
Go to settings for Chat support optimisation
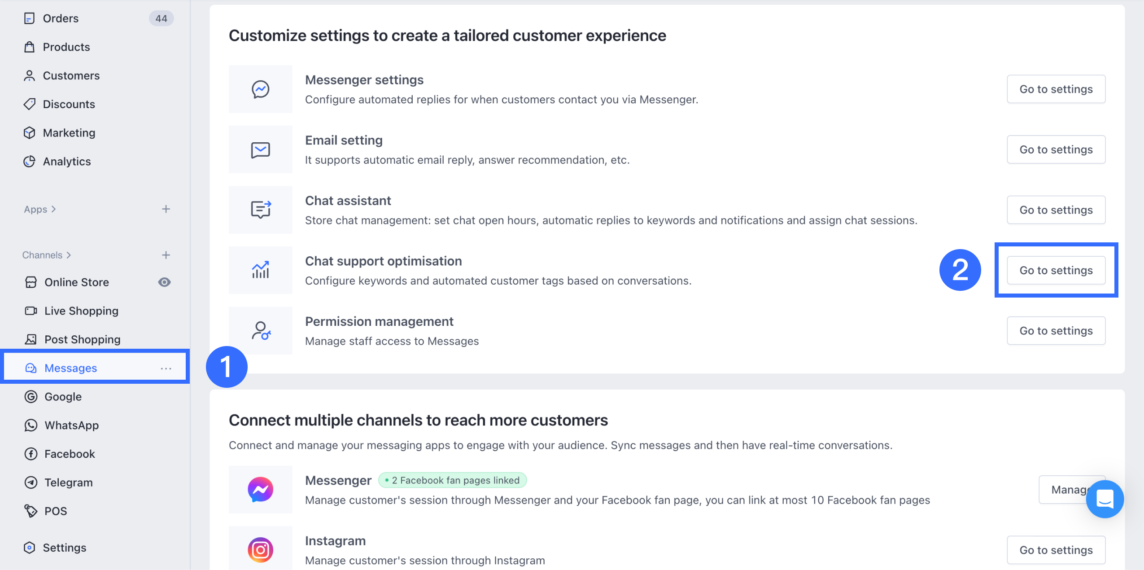1056,270
